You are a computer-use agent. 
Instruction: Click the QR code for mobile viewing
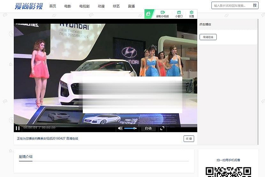228,172
